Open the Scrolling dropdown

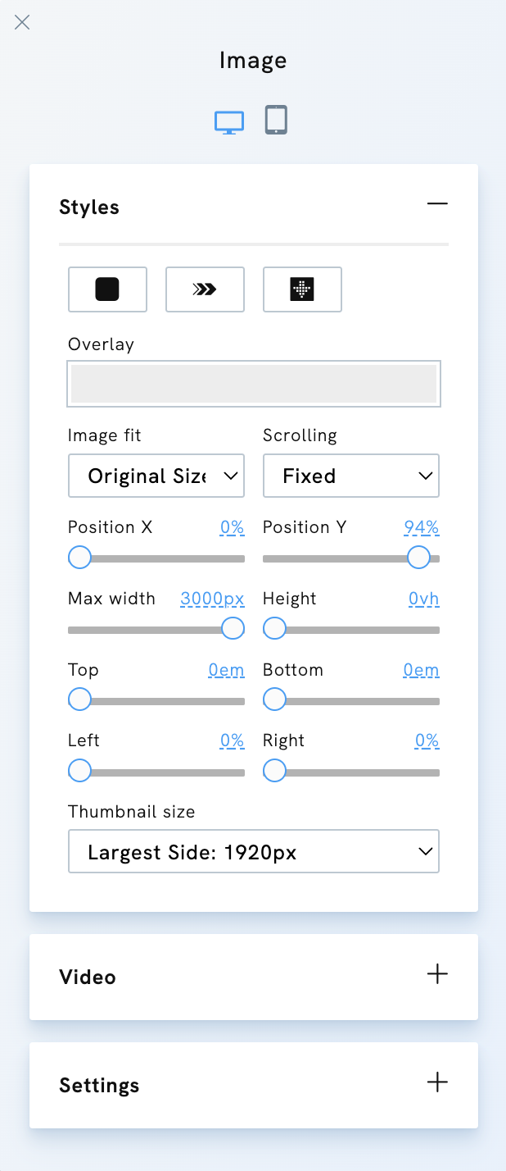pos(350,476)
